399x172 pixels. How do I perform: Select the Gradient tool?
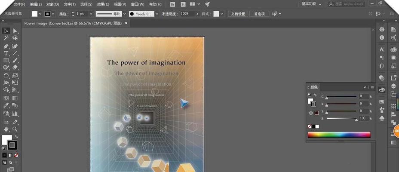pyautogui.click(x=15, y=98)
